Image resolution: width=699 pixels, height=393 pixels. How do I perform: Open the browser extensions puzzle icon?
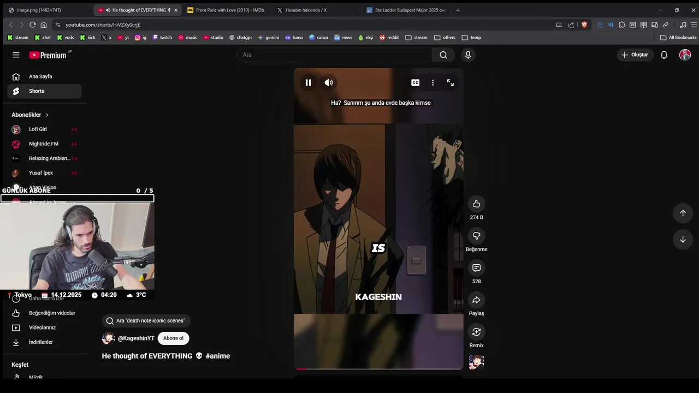click(622, 25)
